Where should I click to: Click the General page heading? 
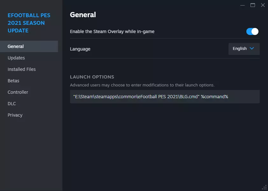tap(83, 15)
